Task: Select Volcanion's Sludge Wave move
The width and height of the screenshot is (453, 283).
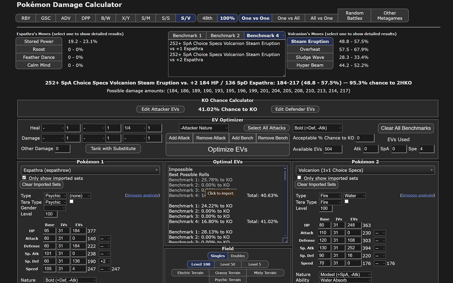Action: pyautogui.click(x=310, y=57)
